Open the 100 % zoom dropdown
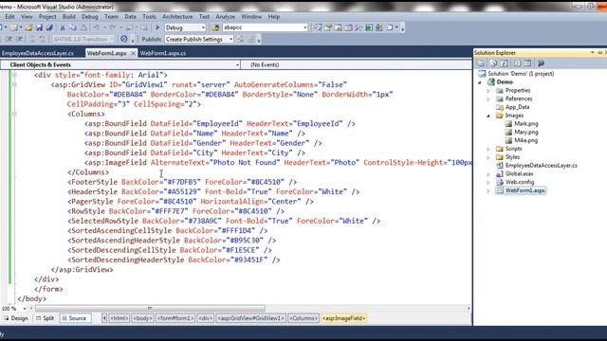The image size is (607, 341). pyautogui.click(x=25, y=308)
